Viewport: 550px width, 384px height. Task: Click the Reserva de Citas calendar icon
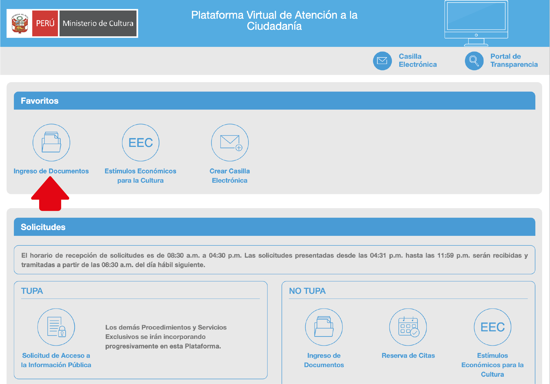point(408,327)
